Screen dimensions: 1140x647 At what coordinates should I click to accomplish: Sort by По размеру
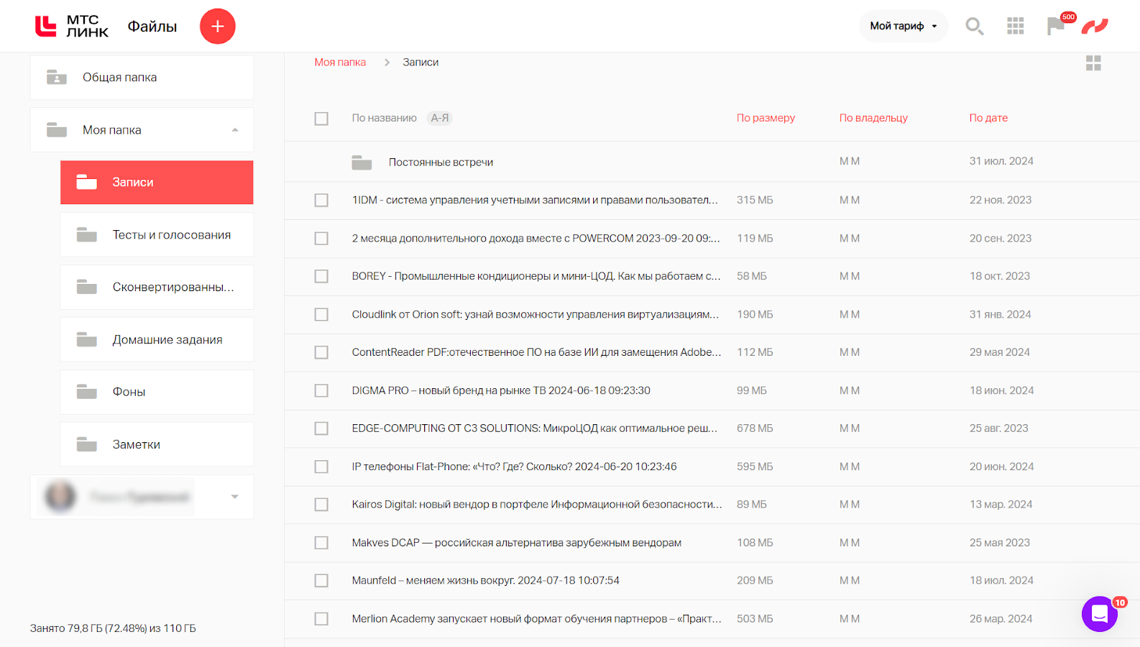click(x=766, y=118)
